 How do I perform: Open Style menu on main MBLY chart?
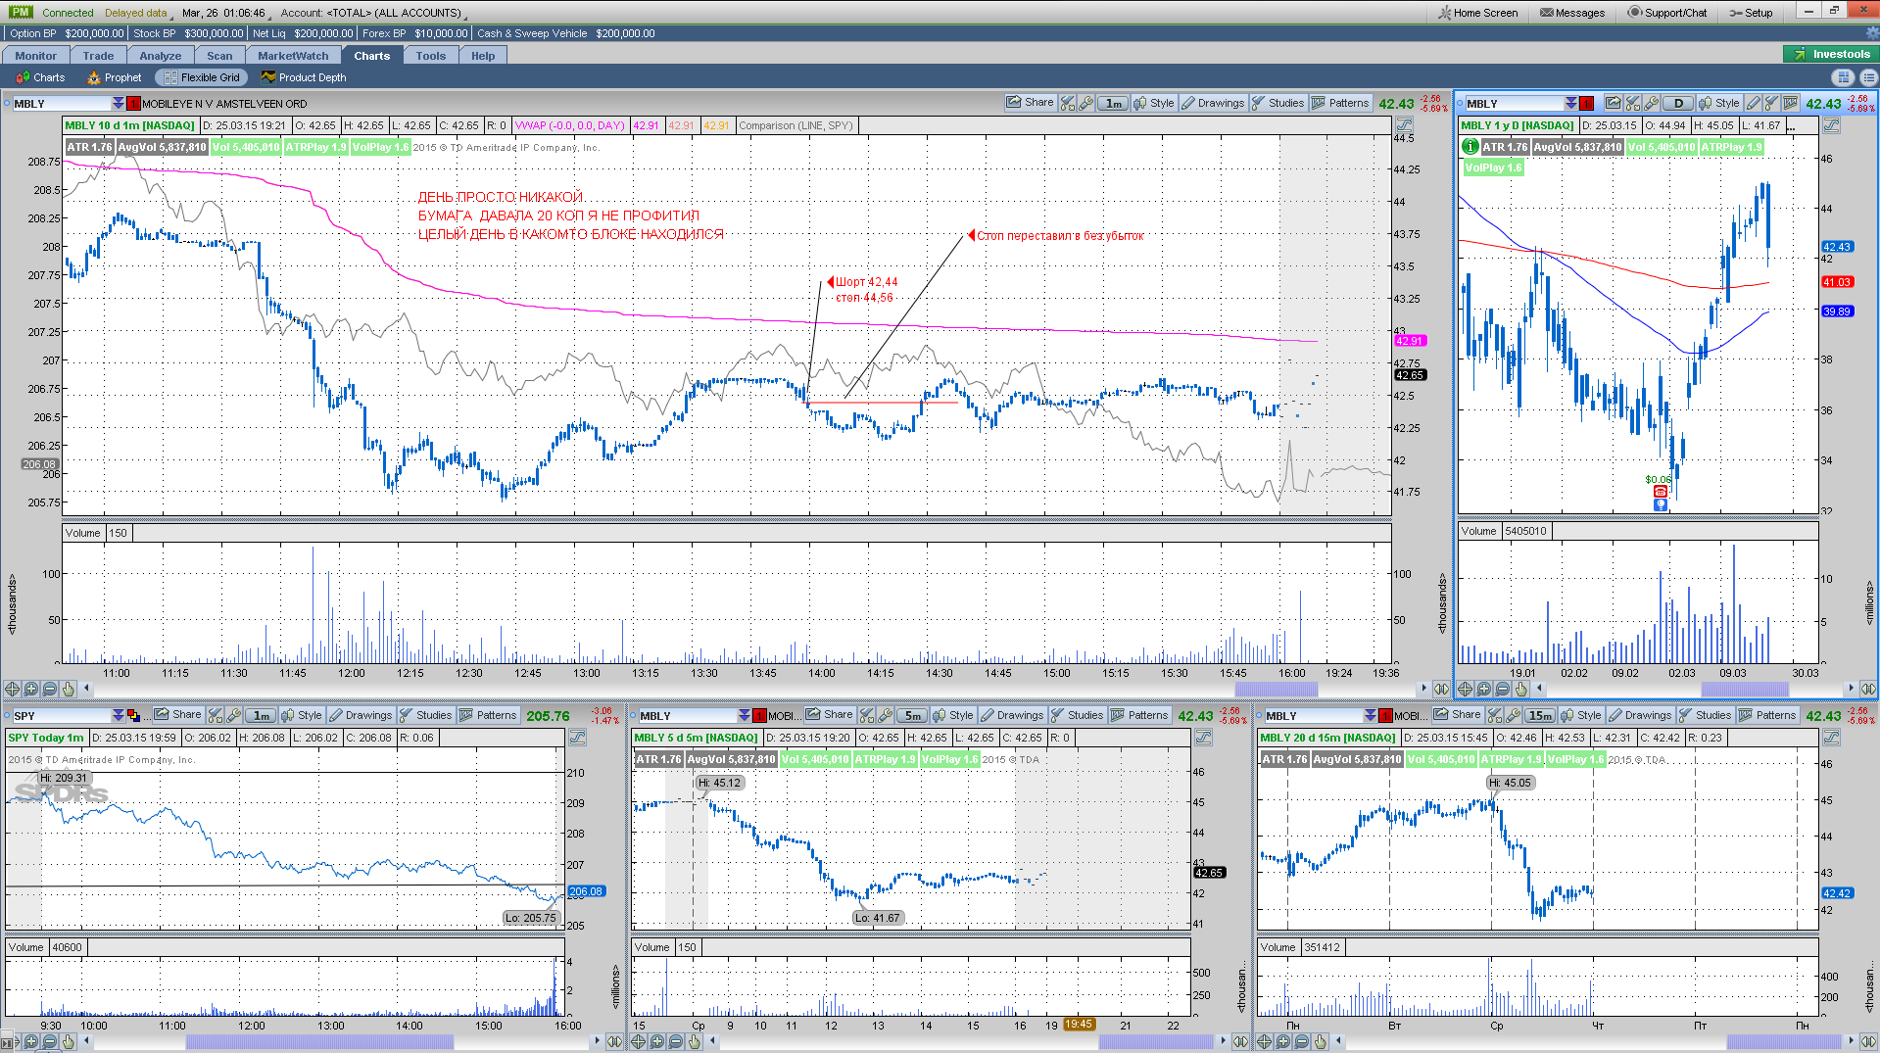point(1154,103)
